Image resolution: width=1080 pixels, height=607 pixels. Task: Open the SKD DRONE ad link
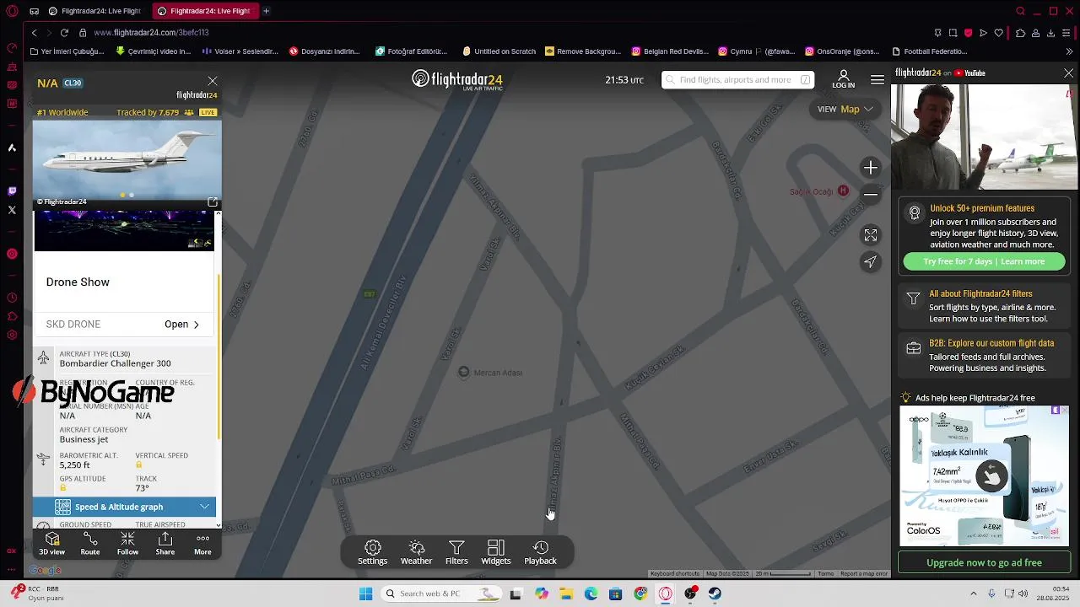click(124, 325)
